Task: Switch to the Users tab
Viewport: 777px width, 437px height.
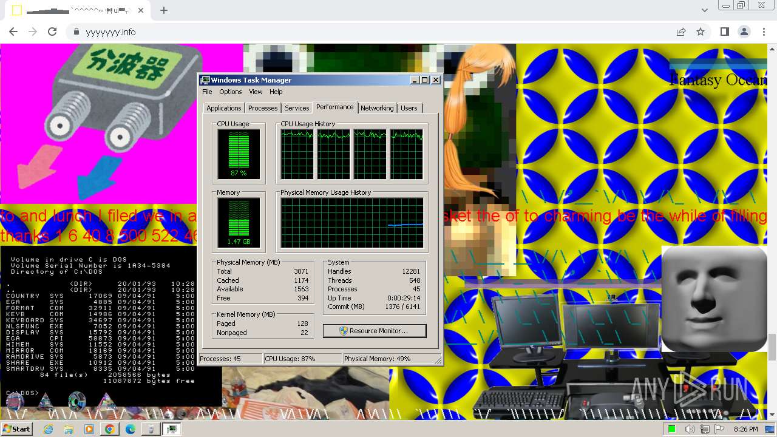Action: (x=409, y=108)
